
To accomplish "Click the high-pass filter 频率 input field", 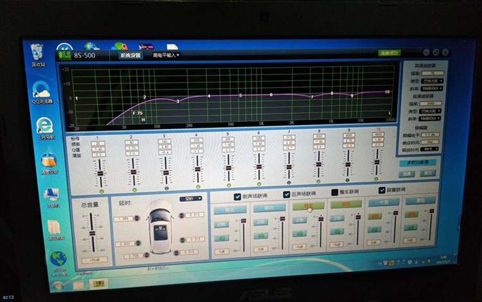I will [x=433, y=73].
